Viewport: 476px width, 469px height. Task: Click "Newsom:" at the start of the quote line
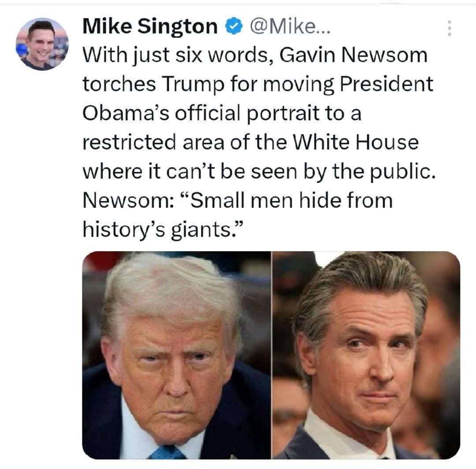[x=128, y=201]
